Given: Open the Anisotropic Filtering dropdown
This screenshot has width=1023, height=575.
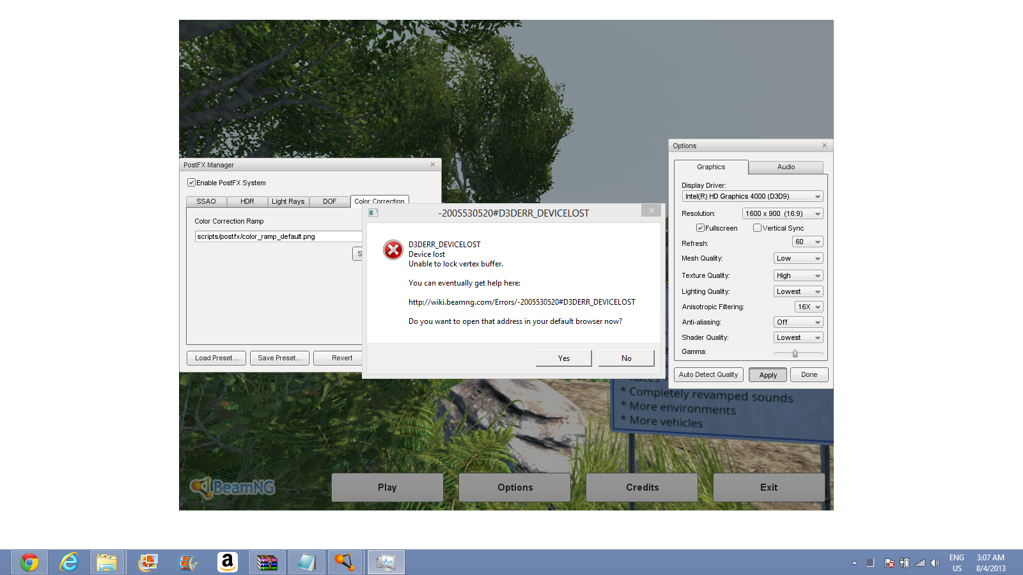Looking at the screenshot, I should (809, 307).
